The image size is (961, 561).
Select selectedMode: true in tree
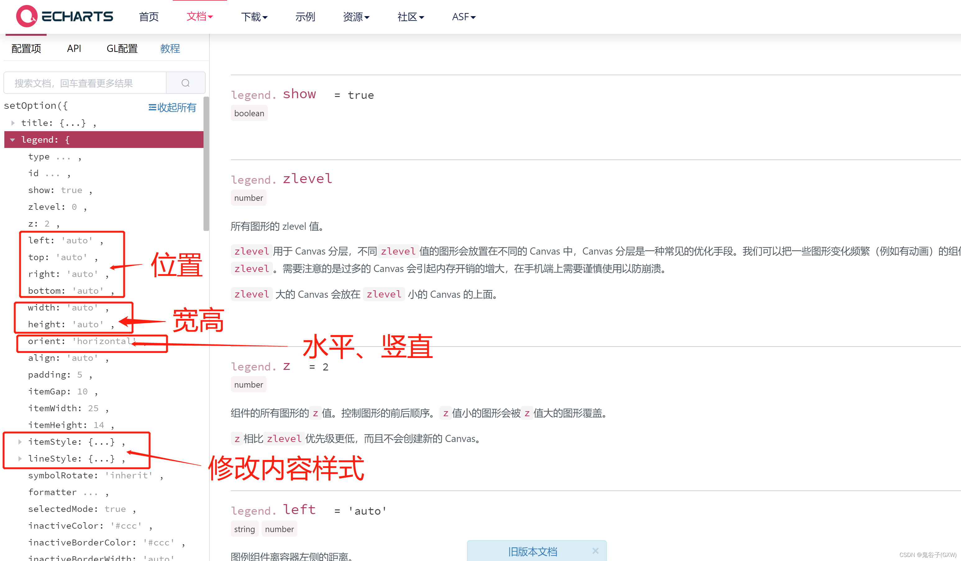coord(82,509)
